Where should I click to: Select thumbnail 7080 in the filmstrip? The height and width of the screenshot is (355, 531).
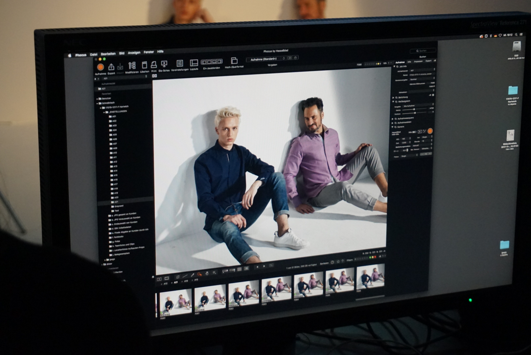tap(176, 303)
